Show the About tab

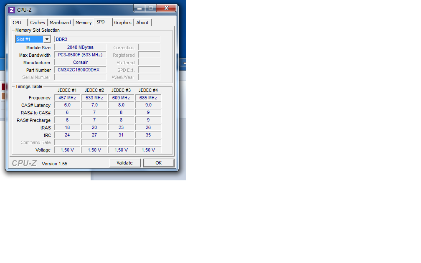[x=142, y=23]
